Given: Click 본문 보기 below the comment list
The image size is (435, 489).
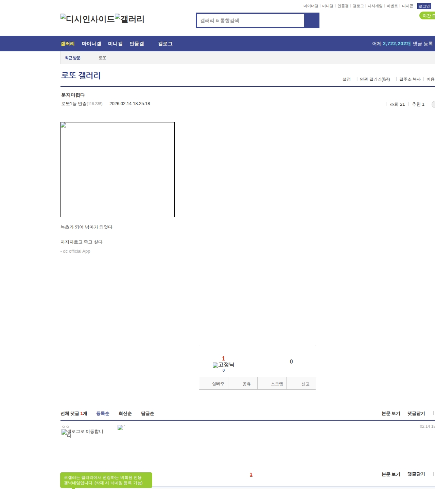Looking at the screenshot, I should [x=391, y=474].
